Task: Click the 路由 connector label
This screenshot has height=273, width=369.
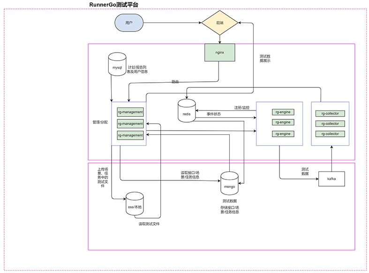Action: tap(175, 82)
